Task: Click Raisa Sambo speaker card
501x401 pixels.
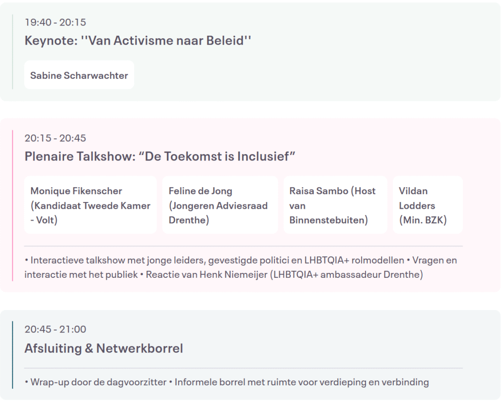Action: coord(335,205)
